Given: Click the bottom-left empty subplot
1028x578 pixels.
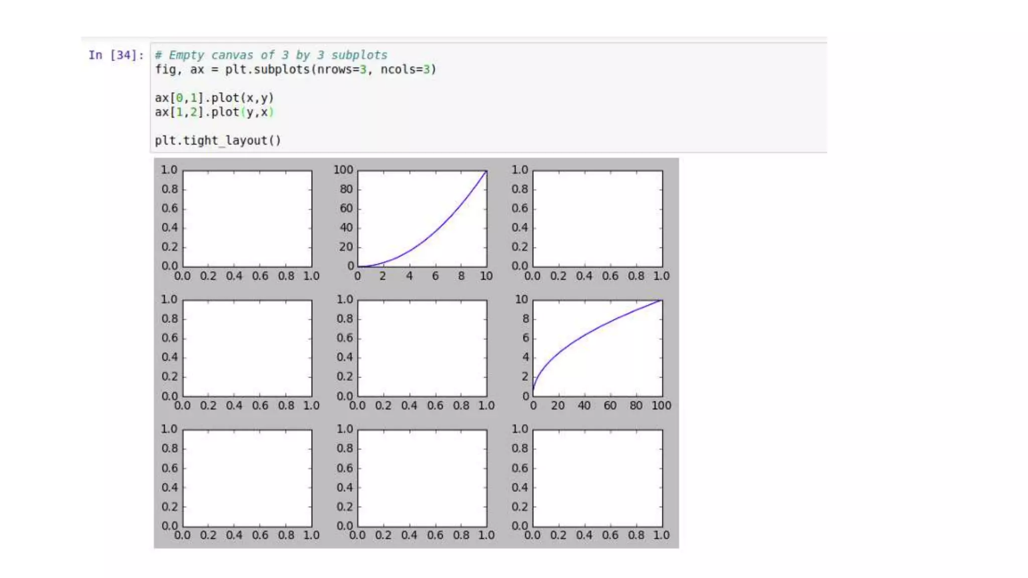Looking at the screenshot, I should coord(247,478).
